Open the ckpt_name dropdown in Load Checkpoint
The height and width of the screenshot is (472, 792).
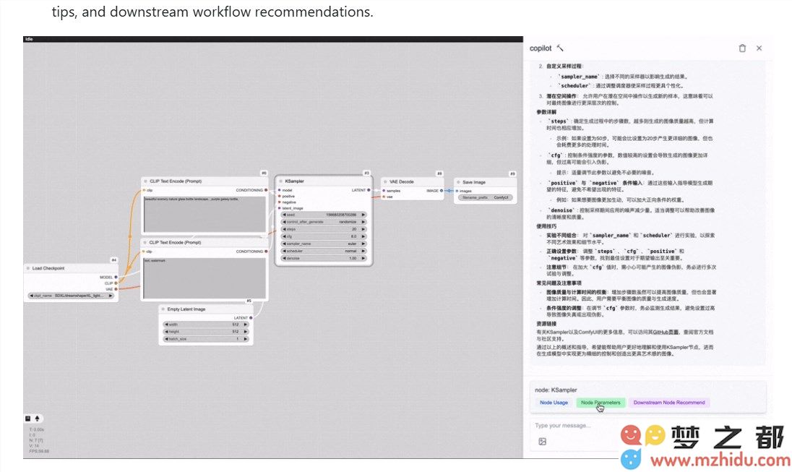71,296
